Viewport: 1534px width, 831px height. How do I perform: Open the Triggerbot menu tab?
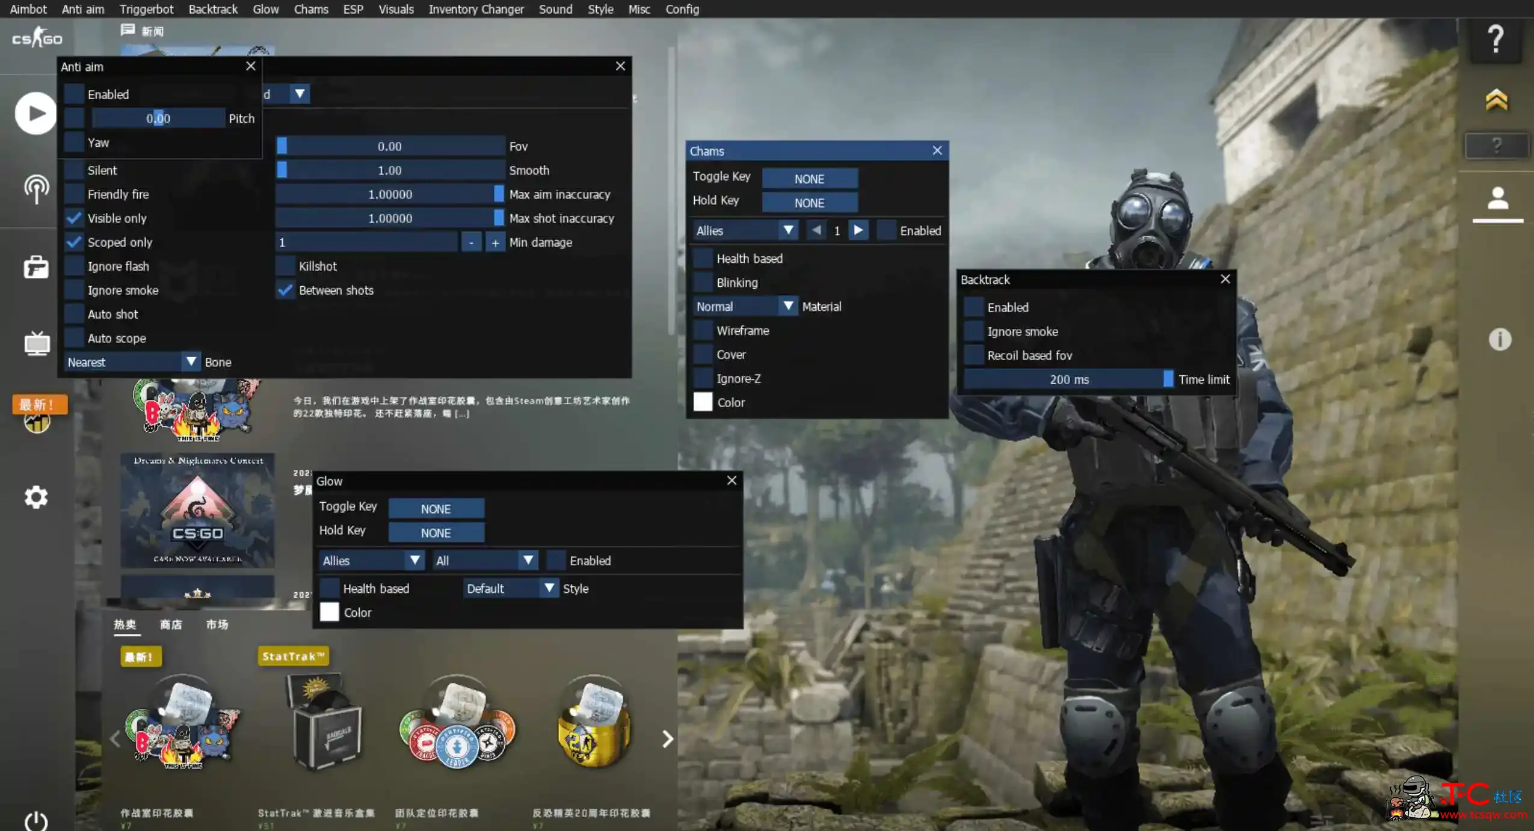(x=146, y=9)
